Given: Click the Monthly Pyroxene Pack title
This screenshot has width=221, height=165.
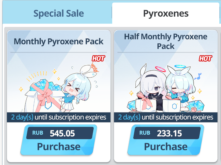Looking at the screenshot, I should (59, 41).
